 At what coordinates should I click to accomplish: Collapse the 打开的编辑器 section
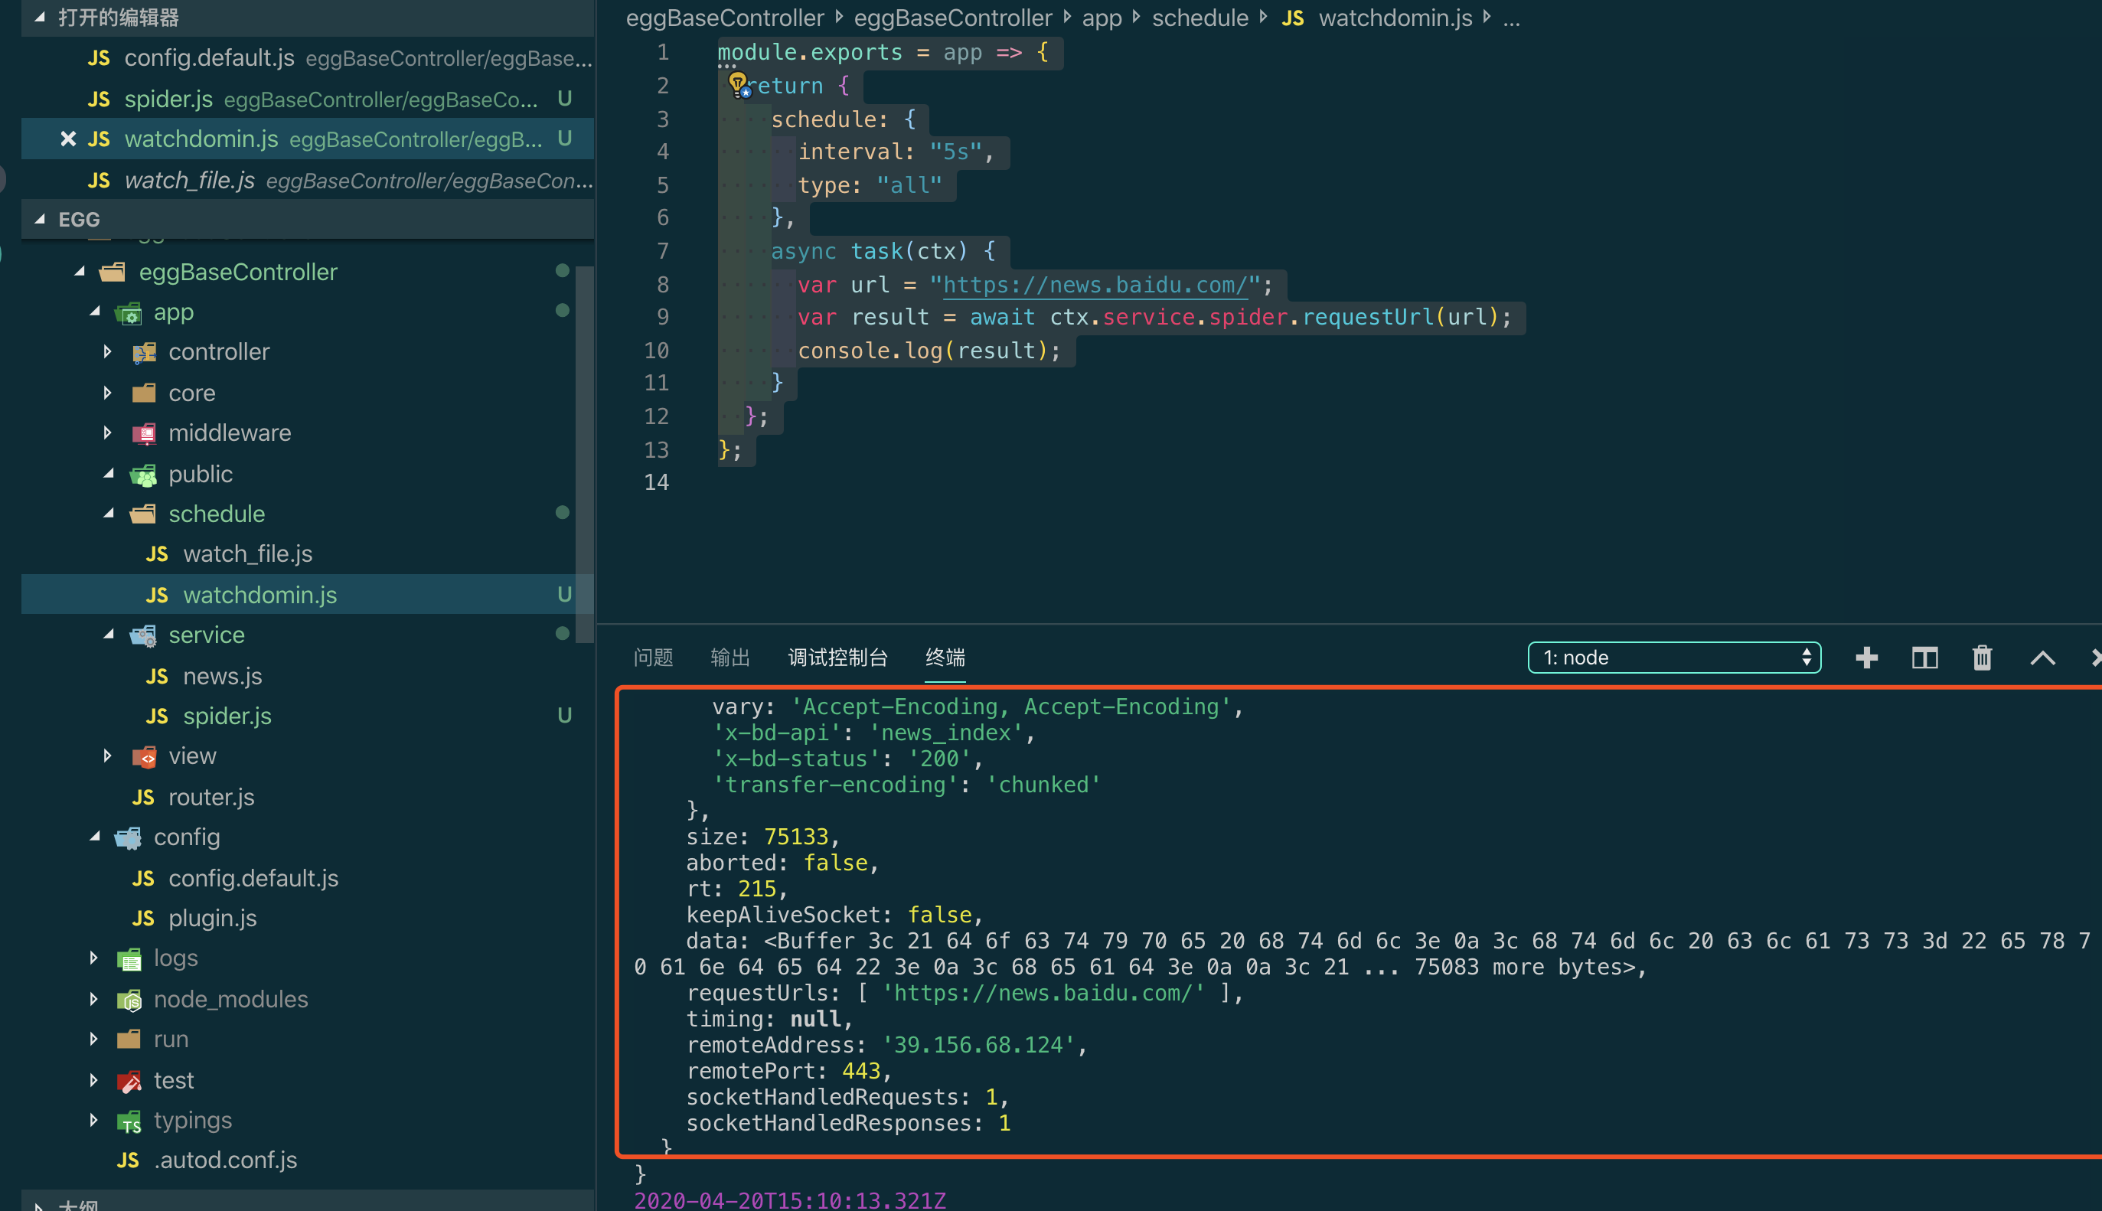39,18
